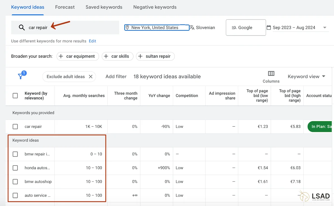Sort by Competition column header
This screenshot has height=206, width=334.
[x=187, y=96]
